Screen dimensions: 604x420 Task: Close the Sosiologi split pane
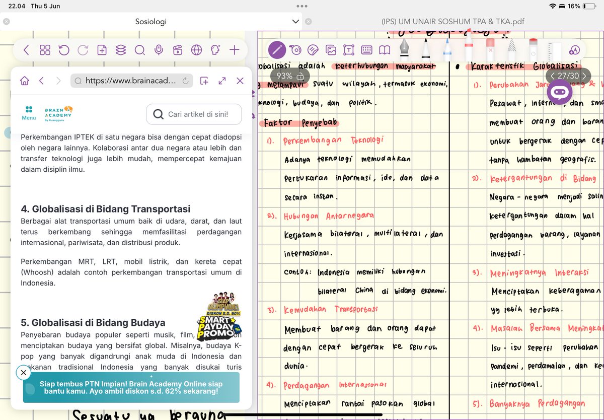coord(6,22)
